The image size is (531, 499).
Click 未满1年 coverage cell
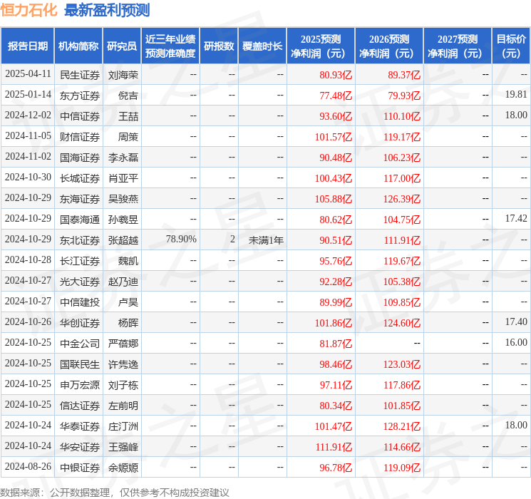tap(266, 240)
